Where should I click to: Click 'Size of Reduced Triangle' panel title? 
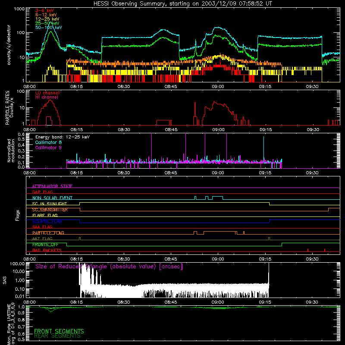pos(109,267)
